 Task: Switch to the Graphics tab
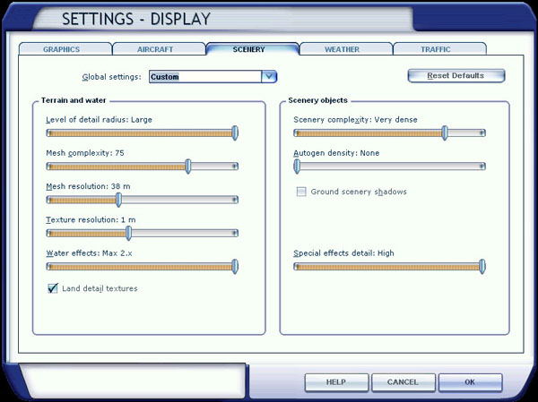click(65, 49)
